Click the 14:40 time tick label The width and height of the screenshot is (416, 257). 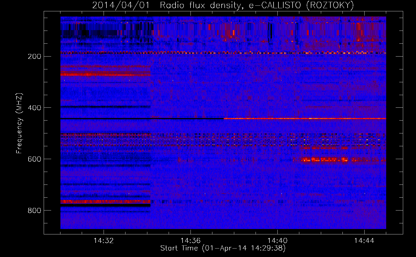tap(277, 241)
